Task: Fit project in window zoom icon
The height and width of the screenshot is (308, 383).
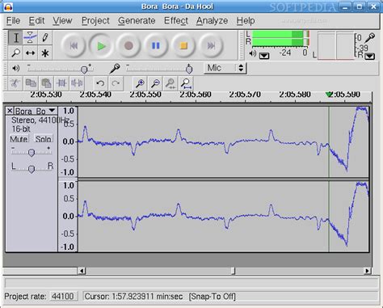Action: (186, 83)
